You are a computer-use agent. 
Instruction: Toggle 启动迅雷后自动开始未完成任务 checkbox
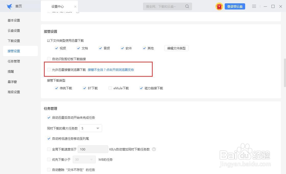coord(49,117)
